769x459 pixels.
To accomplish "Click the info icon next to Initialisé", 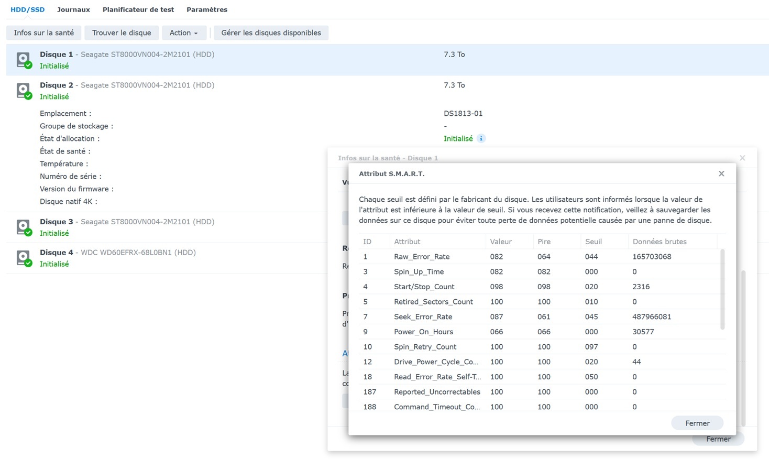I will coord(481,138).
